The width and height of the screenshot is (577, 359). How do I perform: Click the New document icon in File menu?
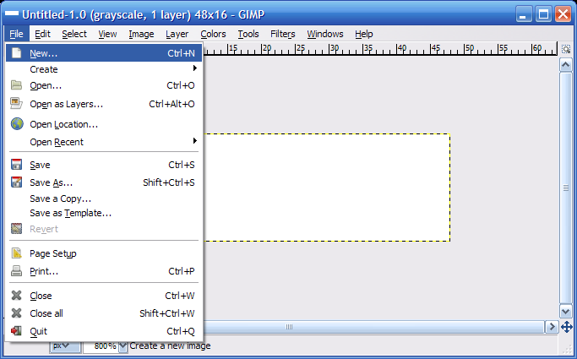[16, 53]
